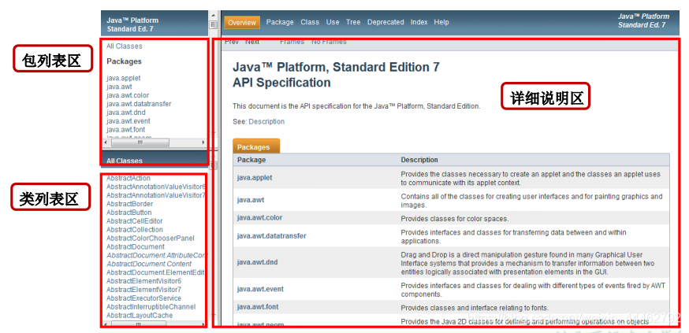Open java.applet in the left package list
The height and width of the screenshot is (333, 689).
(124, 78)
